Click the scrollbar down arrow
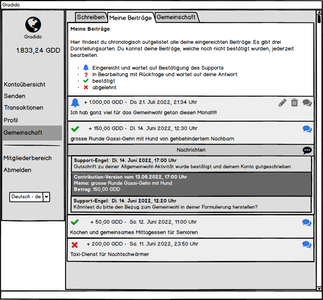This screenshot has width=323, height=300. click(319, 288)
